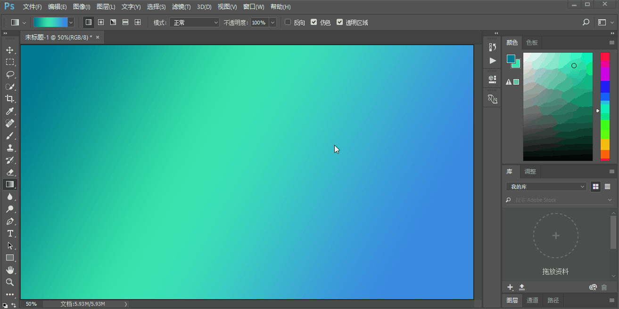619x309 pixels.
Task: Select the Rectangular Marquee tool
Action: 10,62
